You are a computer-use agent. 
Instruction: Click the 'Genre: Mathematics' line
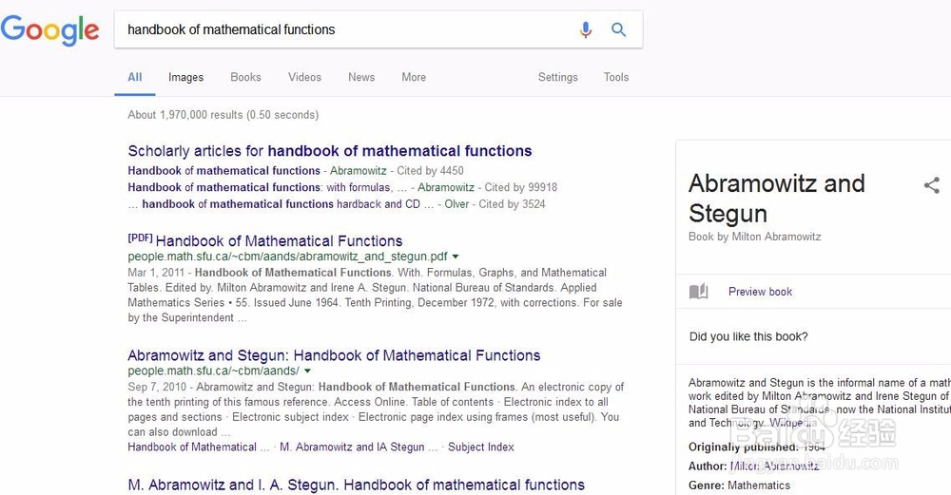point(739,485)
